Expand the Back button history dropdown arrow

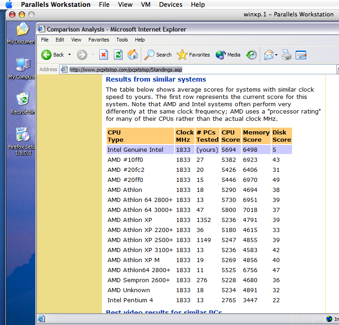(x=70, y=55)
